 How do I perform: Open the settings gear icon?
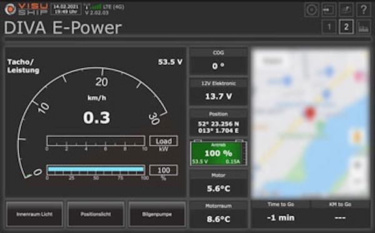click(x=311, y=10)
